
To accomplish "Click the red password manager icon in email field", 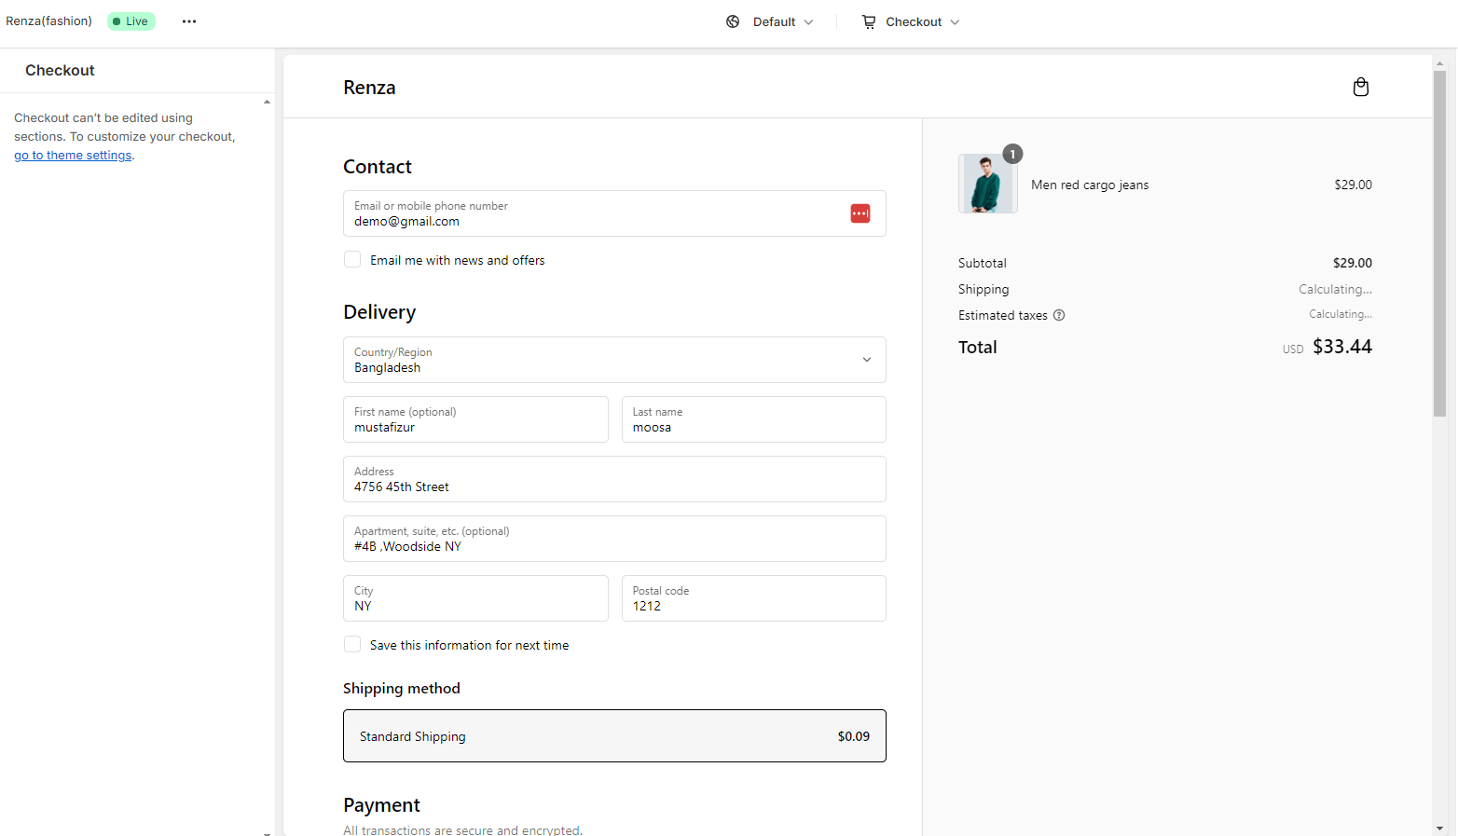I will tap(860, 213).
